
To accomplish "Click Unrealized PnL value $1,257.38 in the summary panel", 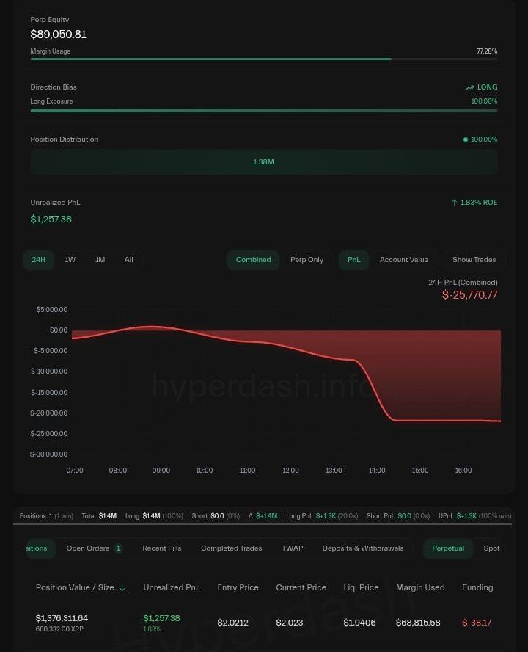I will pos(51,219).
